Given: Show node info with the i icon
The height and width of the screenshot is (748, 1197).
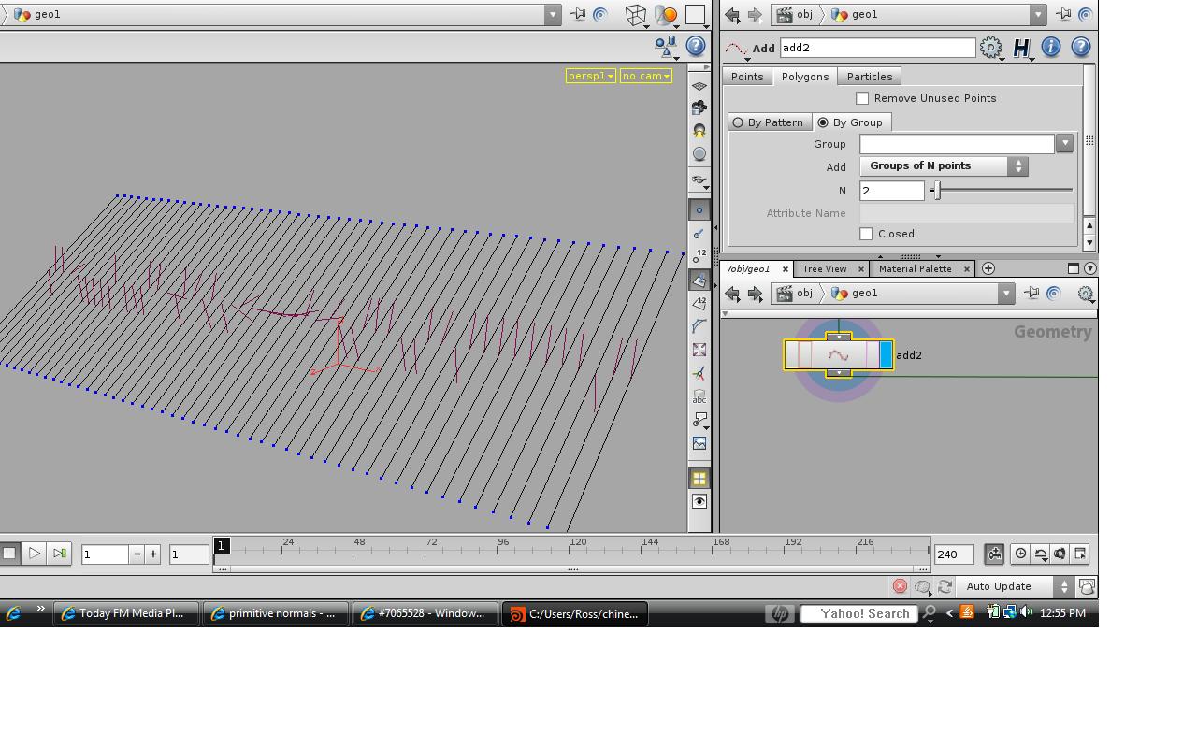Looking at the screenshot, I should click(x=1051, y=47).
